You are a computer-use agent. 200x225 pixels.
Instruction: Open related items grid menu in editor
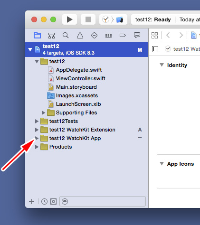154,35
